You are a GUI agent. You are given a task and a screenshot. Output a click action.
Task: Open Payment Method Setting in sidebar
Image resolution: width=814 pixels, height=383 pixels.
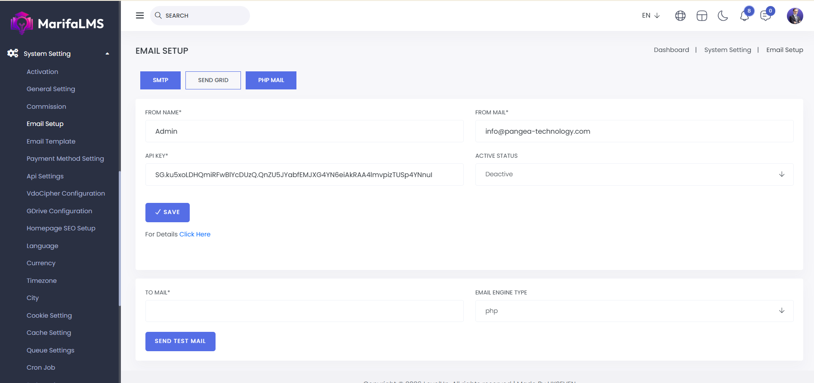[x=65, y=159]
